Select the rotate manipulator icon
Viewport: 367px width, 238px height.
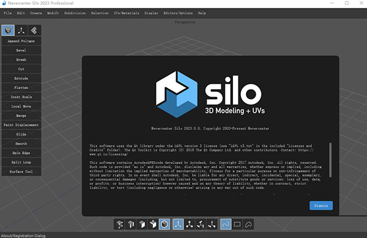coord(201,224)
